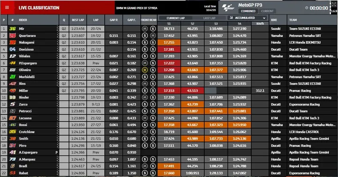Switch to COMBINED session times
Image resolution: width=338 pixels, height=177 pixels.
[248, 11]
